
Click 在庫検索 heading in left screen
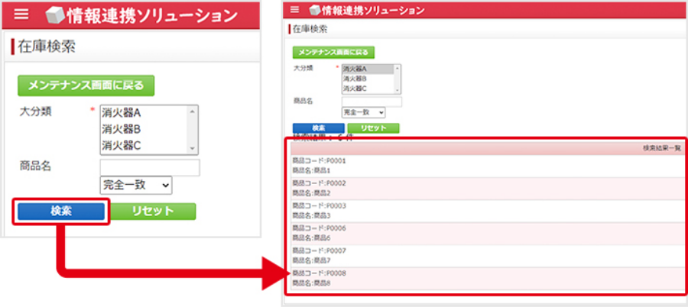(47, 47)
